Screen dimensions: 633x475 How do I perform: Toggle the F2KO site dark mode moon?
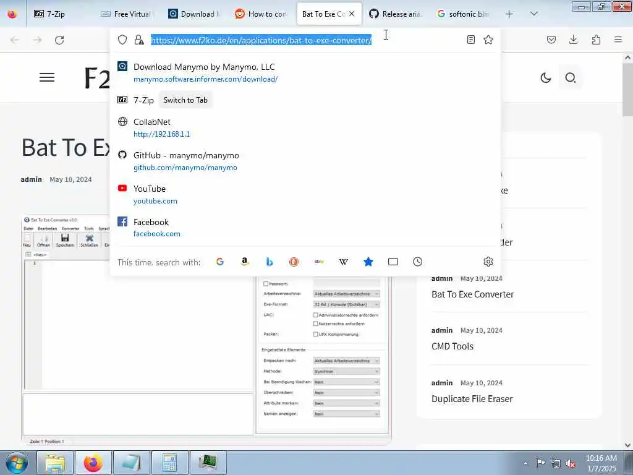[546, 77]
